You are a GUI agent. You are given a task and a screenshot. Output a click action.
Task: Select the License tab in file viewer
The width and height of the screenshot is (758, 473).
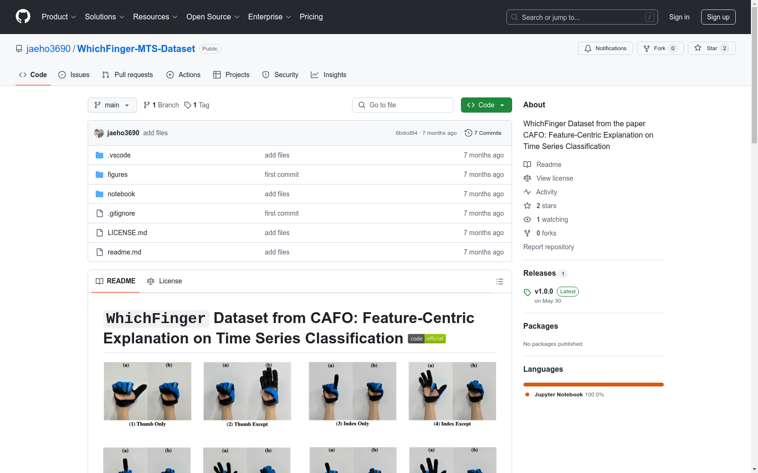(x=164, y=281)
